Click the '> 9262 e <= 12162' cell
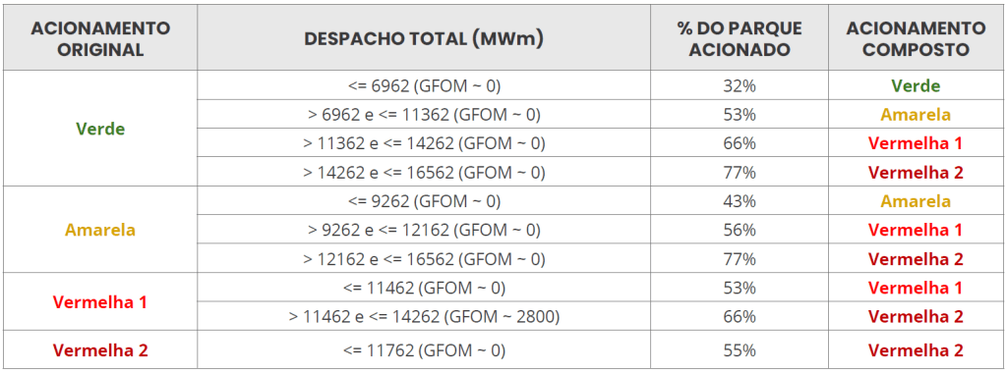The image size is (1007, 374). pos(424,230)
